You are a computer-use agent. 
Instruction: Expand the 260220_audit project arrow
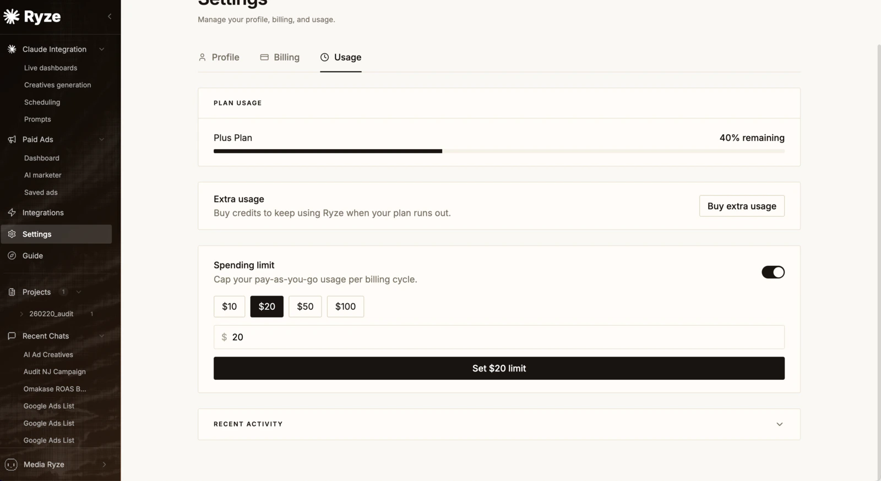21,314
